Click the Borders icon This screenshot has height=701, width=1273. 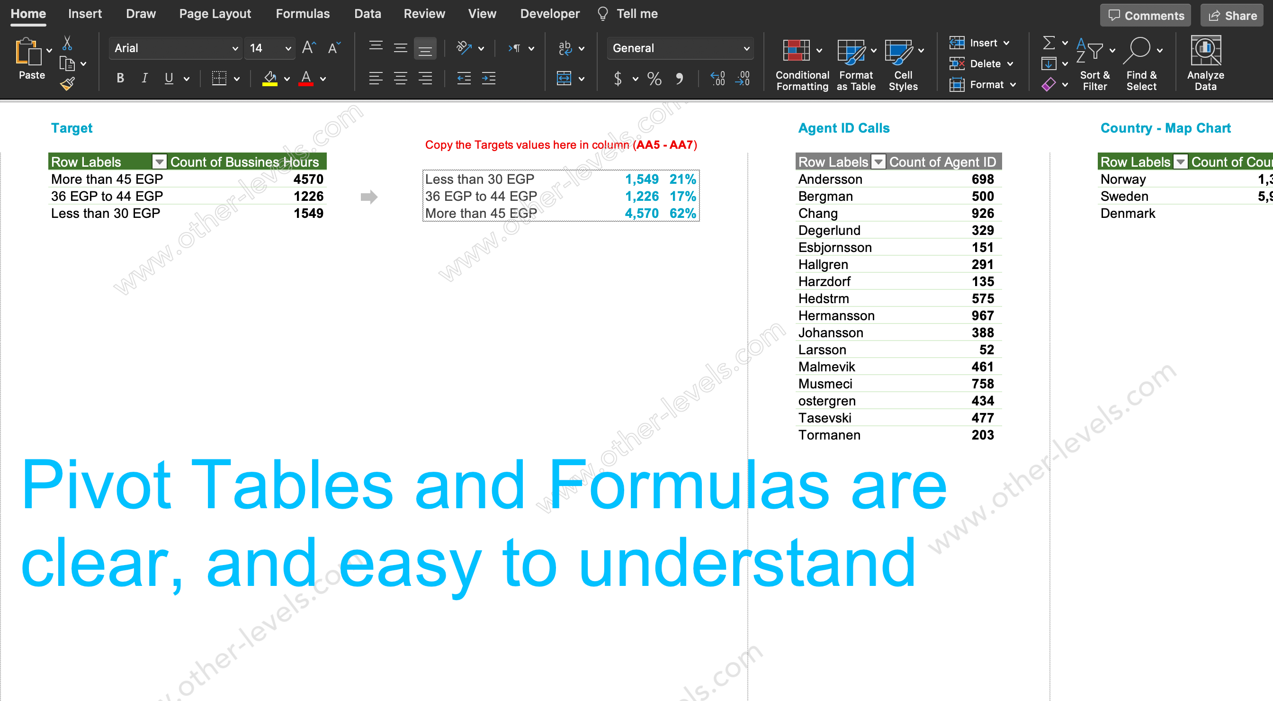click(x=219, y=78)
